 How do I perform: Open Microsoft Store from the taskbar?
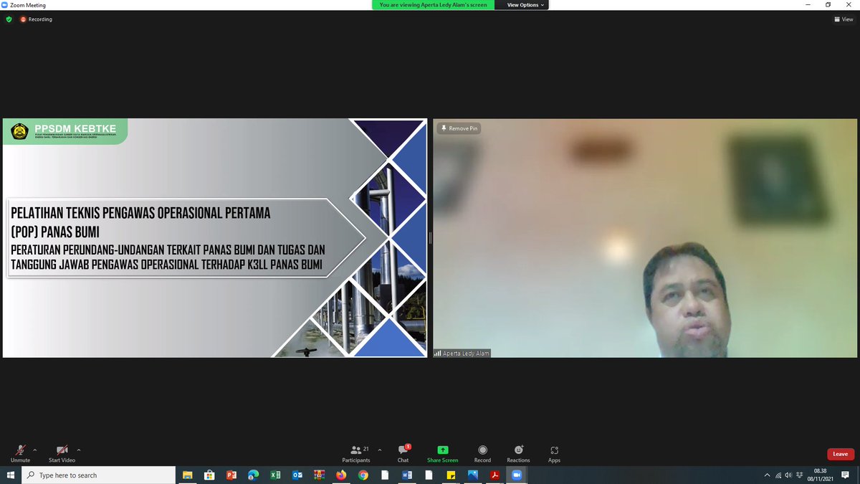[x=209, y=475]
